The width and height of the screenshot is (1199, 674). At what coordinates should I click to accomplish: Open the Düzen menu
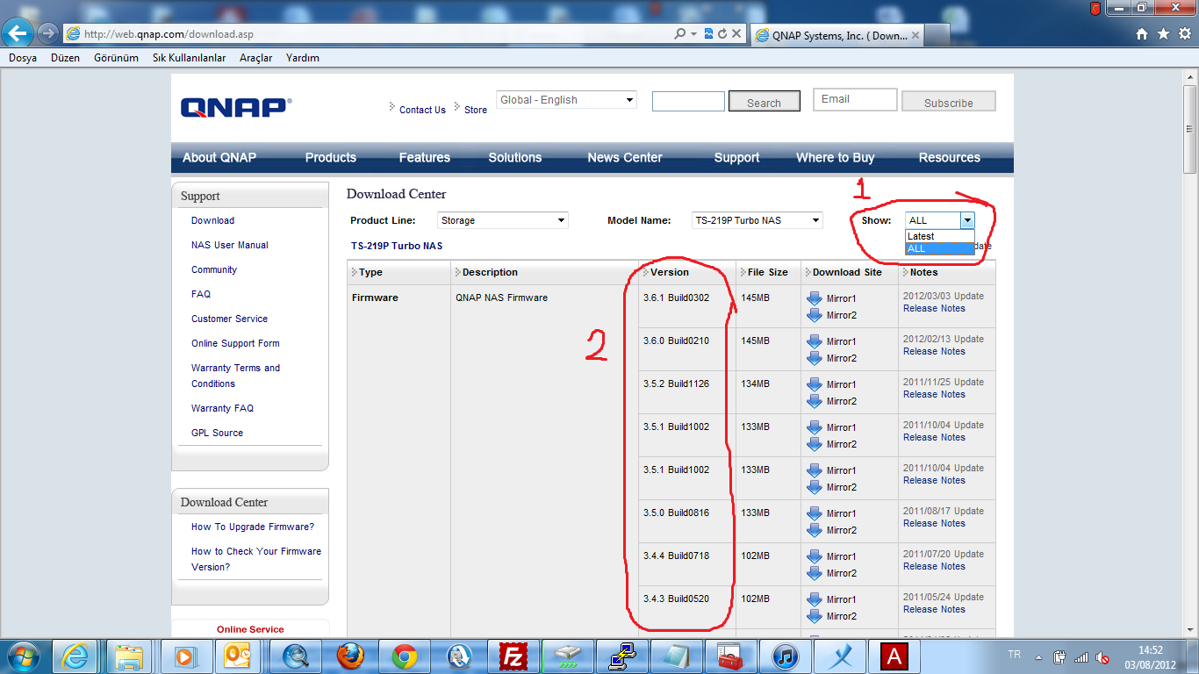tap(66, 58)
